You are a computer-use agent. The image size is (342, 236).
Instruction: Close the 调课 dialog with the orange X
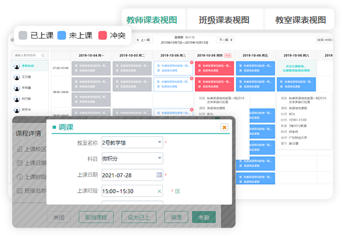pyautogui.click(x=224, y=127)
